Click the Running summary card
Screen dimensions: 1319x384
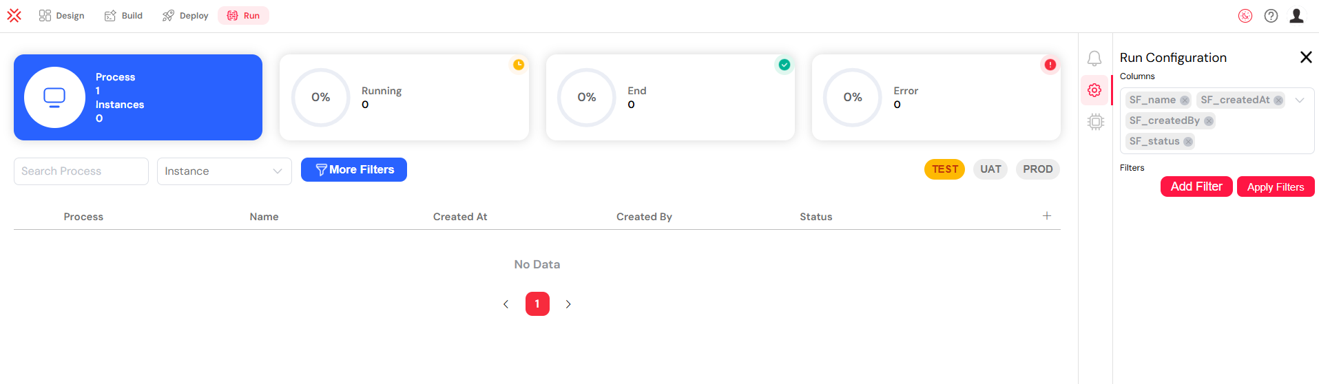(x=404, y=97)
